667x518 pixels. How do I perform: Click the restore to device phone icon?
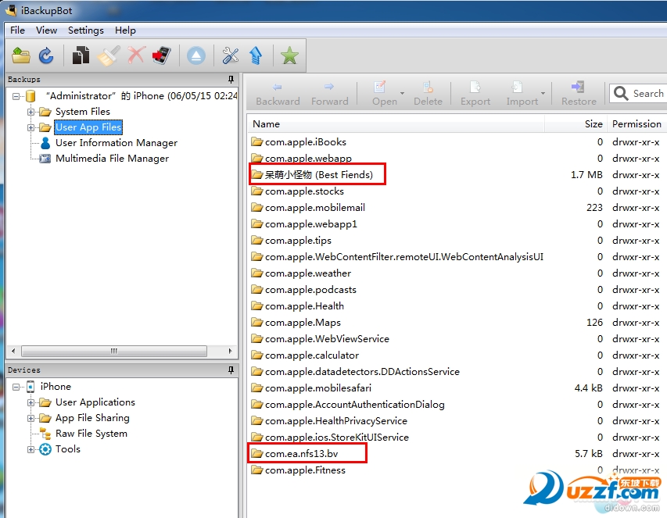(x=162, y=55)
